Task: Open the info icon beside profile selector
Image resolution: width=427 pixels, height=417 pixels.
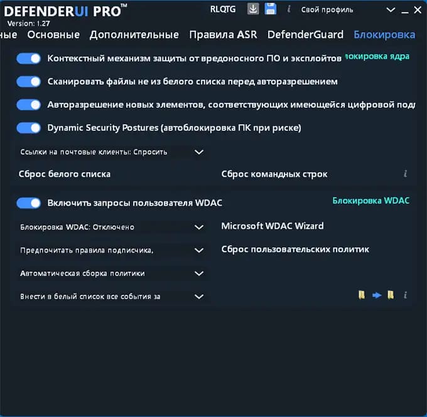Action: [x=289, y=9]
